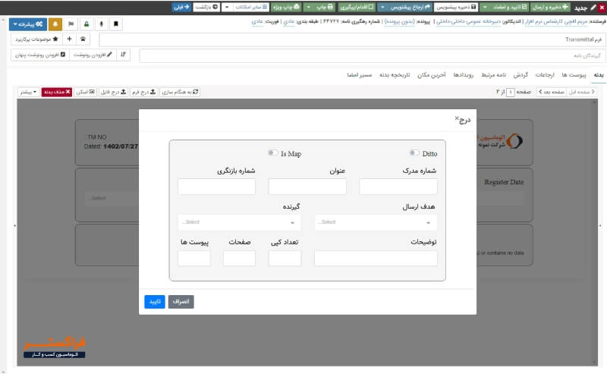This screenshot has height=374, width=607.
Task: Click the sort icon beside recipients field
Action: (x=123, y=55)
